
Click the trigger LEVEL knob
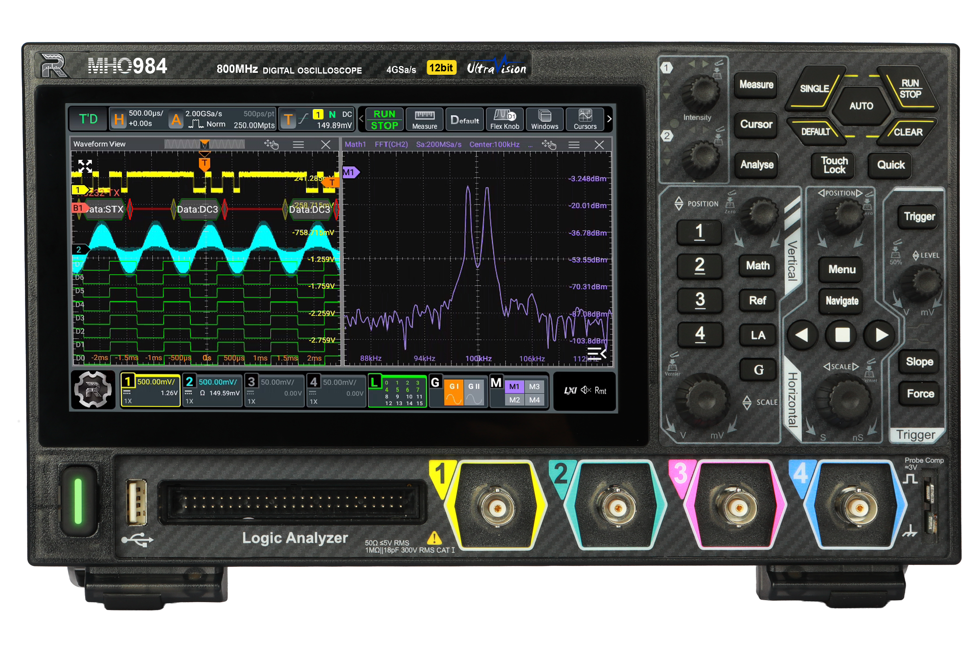click(922, 283)
